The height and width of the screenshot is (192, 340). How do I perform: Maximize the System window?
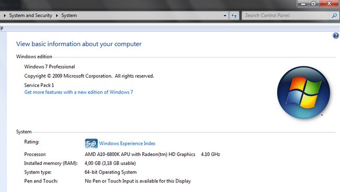(313, 4)
